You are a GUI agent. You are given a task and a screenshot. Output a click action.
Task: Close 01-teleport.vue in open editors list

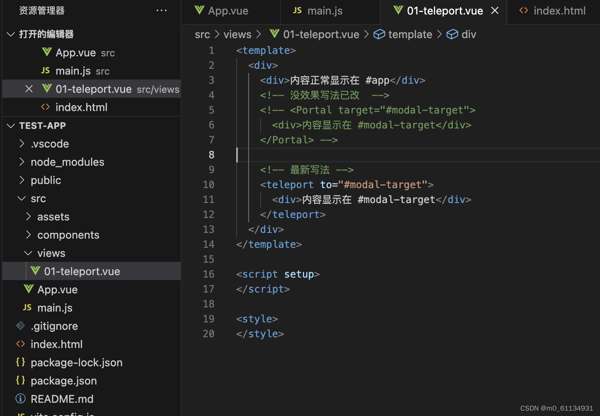(29, 89)
